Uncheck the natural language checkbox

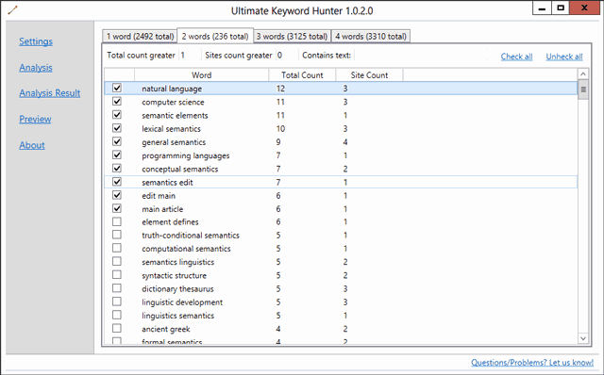pyautogui.click(x=117, y=88)
